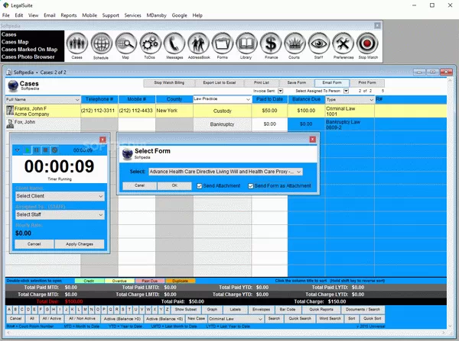Screen dimensions: 459x341
Task: Open the Courts icon
Action: pos(296,44)
